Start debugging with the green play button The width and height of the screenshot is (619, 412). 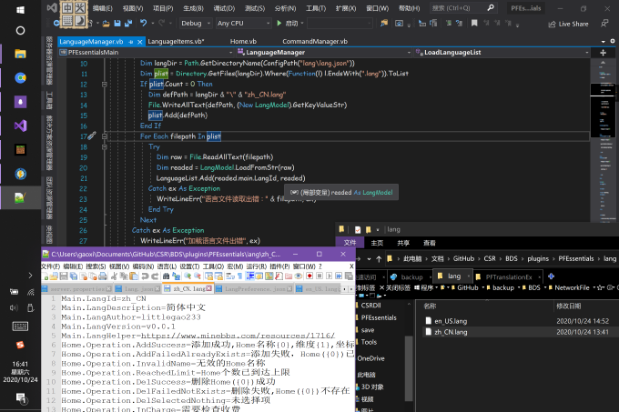coord(279,24)
